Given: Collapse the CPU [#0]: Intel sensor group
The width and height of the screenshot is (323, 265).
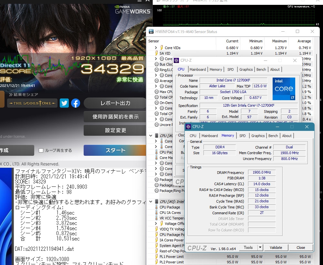Looking at the screenshot, I should click(x=151, y=202).
